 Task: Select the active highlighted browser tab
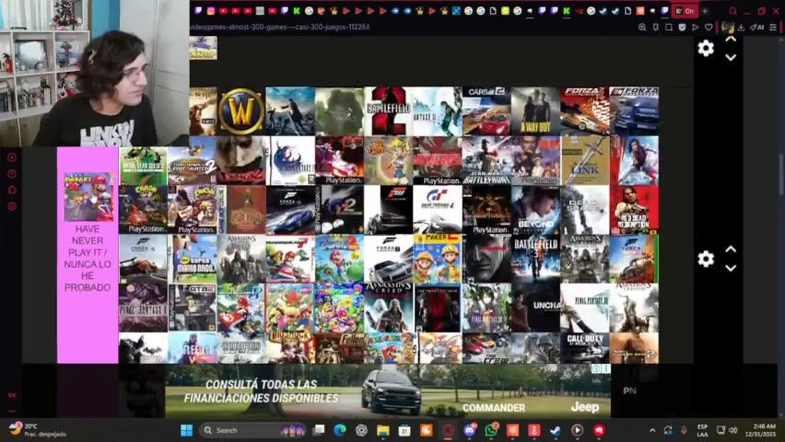tap(684, 11)
